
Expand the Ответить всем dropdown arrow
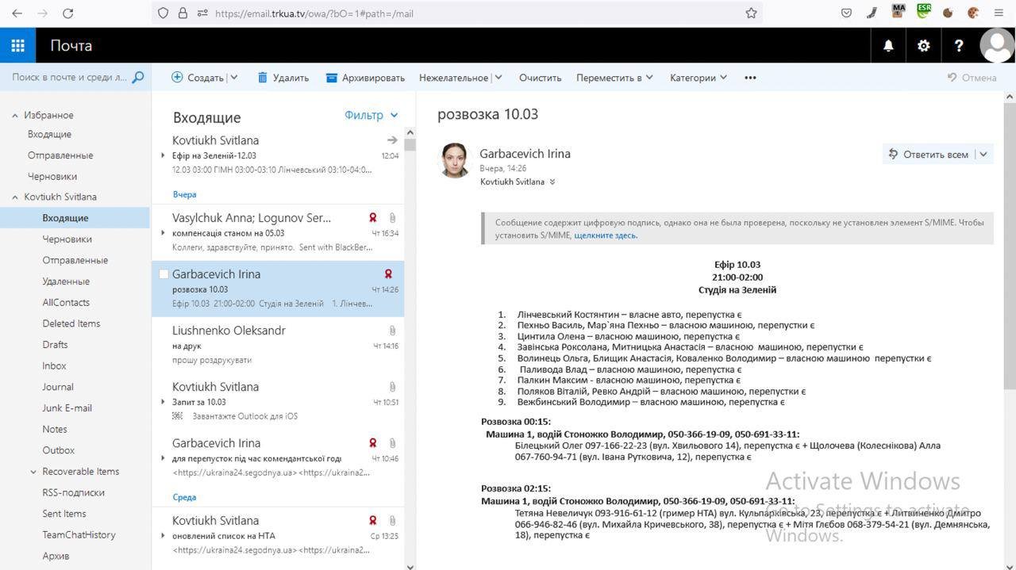[983, 155]
